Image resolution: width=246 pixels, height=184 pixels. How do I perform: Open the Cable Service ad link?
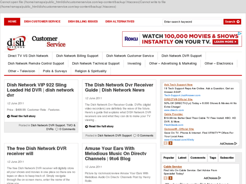[173, 167]
